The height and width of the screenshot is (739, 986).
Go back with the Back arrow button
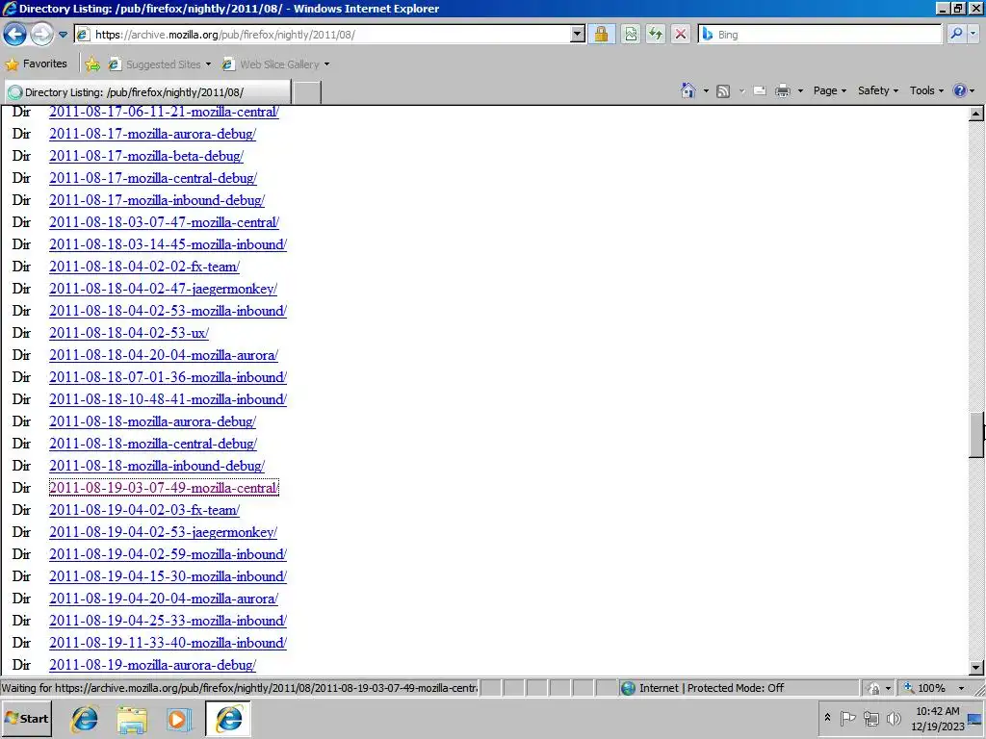15,34
